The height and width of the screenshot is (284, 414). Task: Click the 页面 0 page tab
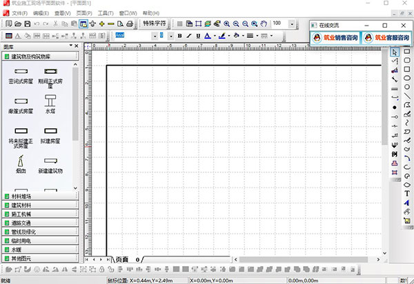pyautogui.click(x=128, y=259)
